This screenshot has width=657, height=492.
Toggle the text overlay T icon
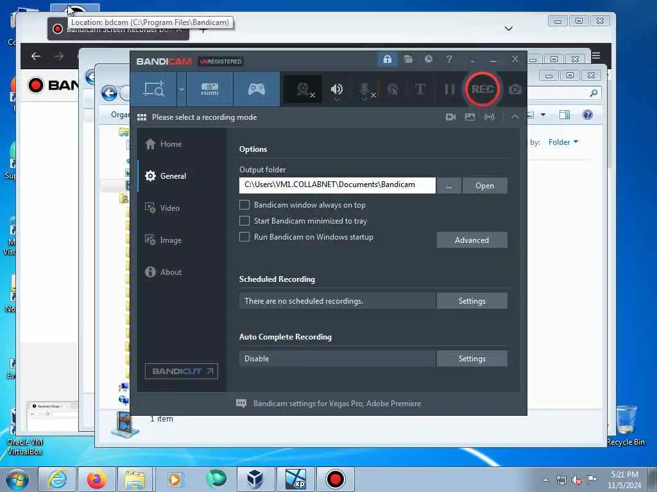click(420, 89)
